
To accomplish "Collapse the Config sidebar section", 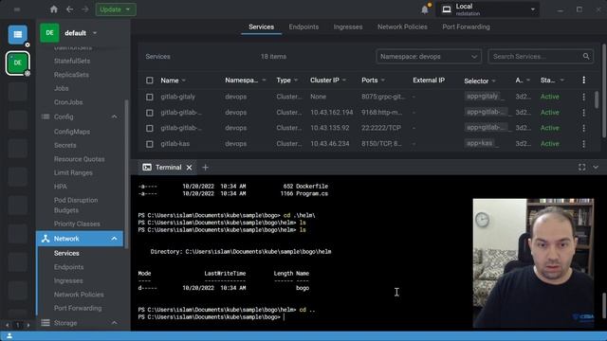I will coord(115,117).
